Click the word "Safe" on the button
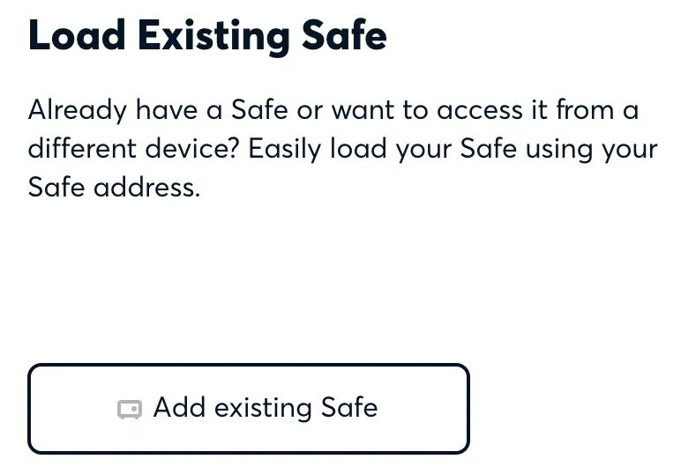The width and height of the screenshot is (681, 474). pos(349,408)
